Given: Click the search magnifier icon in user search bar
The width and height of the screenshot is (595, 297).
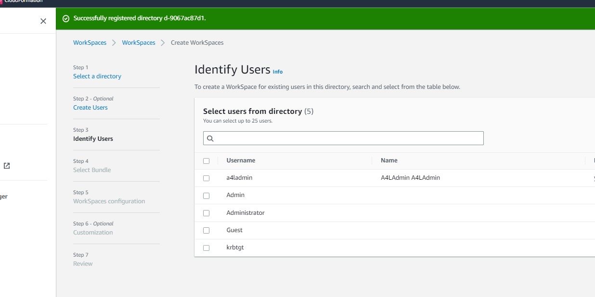Looking at the screenshot, I should (x=210, y=138).
